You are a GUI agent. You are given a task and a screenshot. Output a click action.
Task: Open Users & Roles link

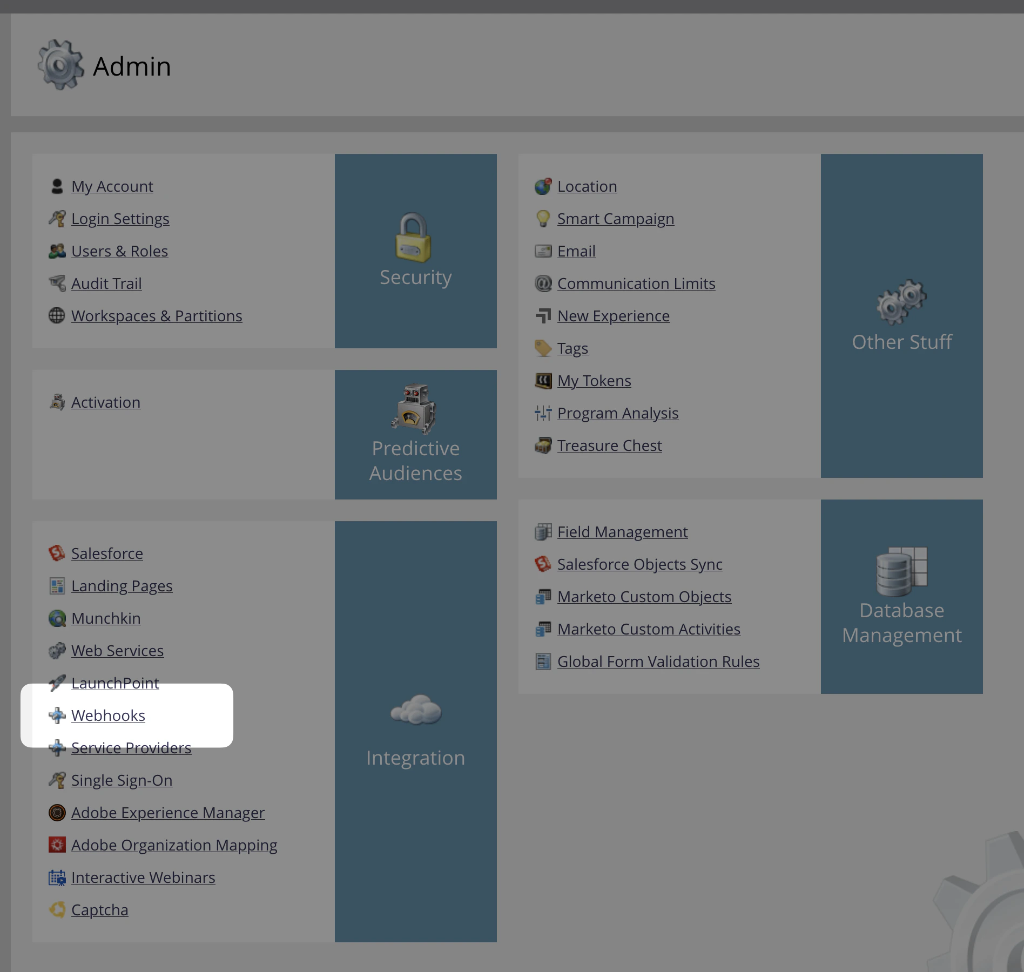pos(120,251)
